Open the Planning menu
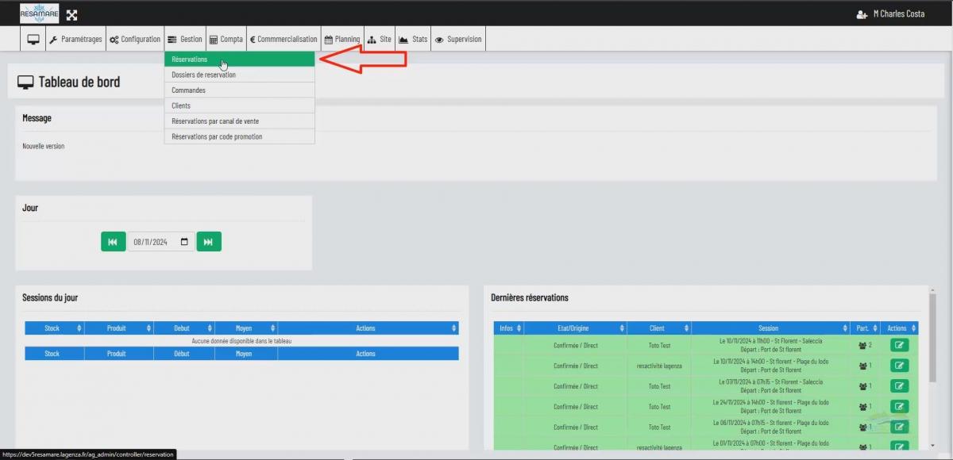 coord(342,39)
